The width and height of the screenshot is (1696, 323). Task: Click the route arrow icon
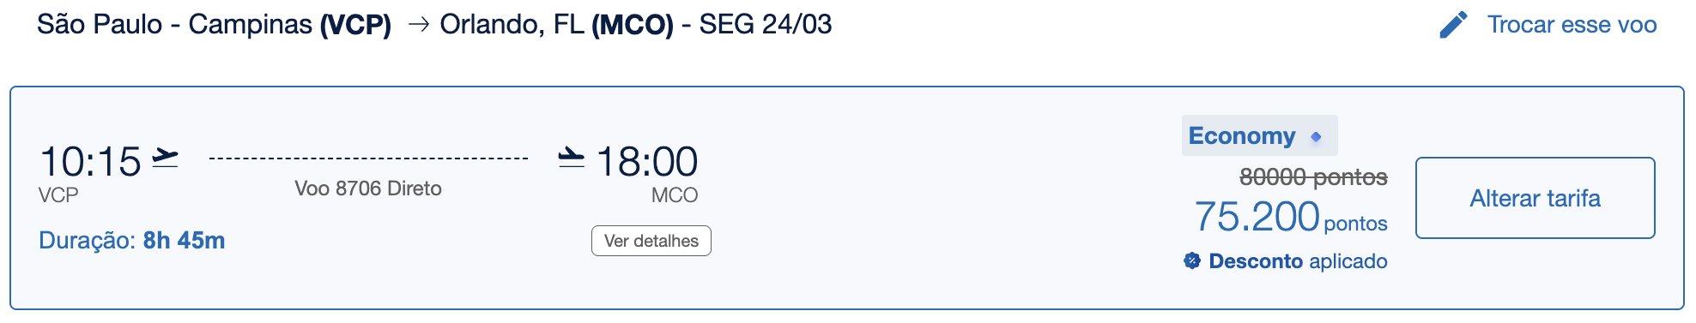pyautogui.click(x=418, y=25)
